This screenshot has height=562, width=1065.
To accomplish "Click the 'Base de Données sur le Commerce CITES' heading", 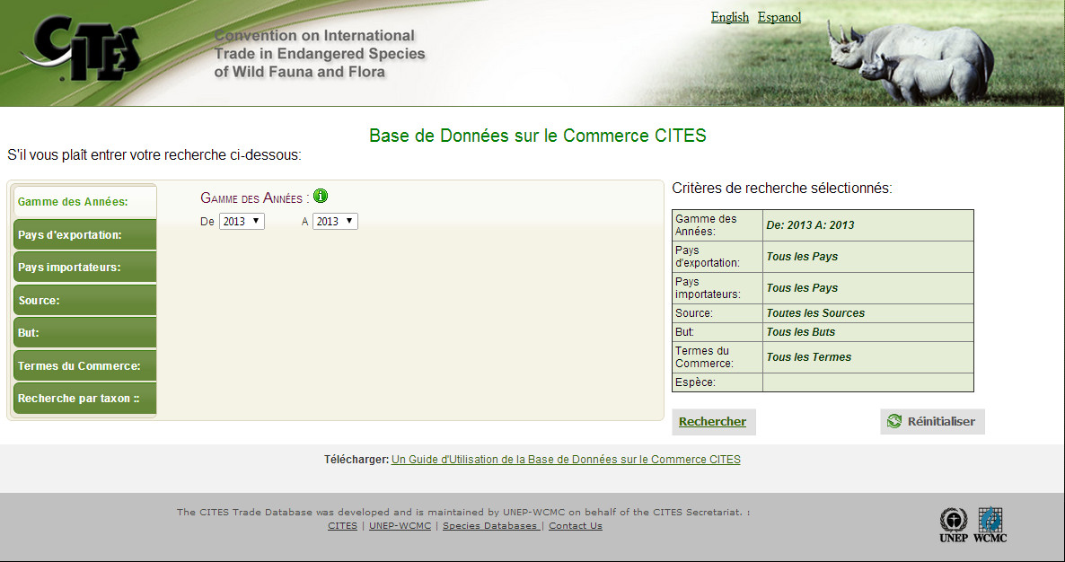I will (x=537, y=136).
